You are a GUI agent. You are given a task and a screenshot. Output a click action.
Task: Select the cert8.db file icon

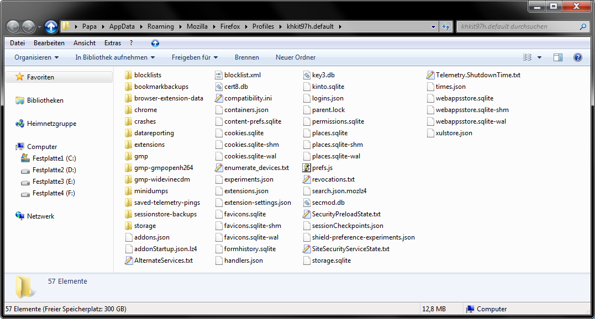[219, 87]
